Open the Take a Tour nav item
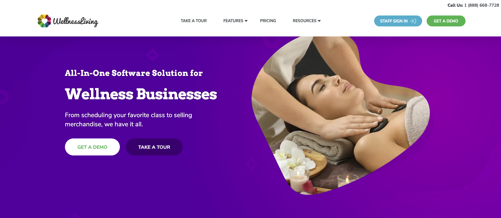Image resolution: width=501 pixels, height=218 pixels. pos(194,21)
